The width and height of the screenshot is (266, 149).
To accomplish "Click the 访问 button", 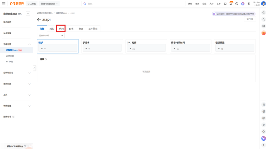I will pyautogui.click(x=250, y=19).
